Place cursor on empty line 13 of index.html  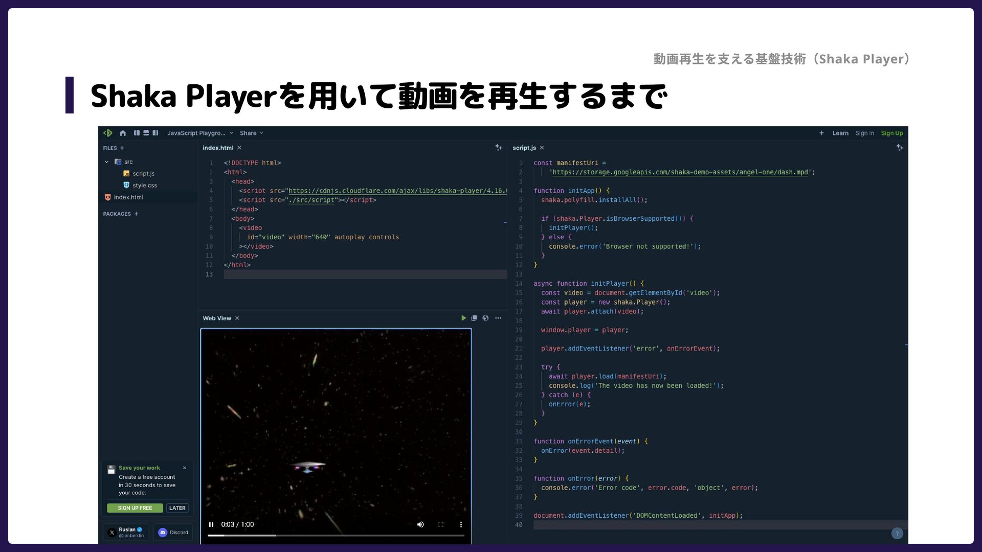[x=365, y=274]
